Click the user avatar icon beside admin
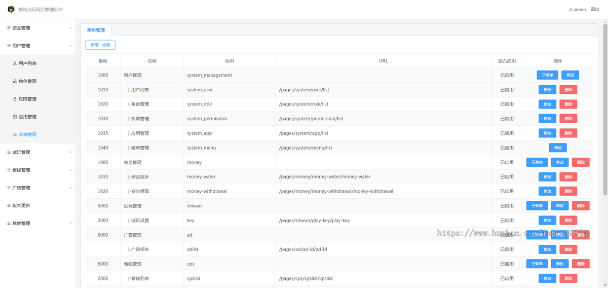Image resolution: width=608 pixels, height=288 pixels. pos(571,10)
